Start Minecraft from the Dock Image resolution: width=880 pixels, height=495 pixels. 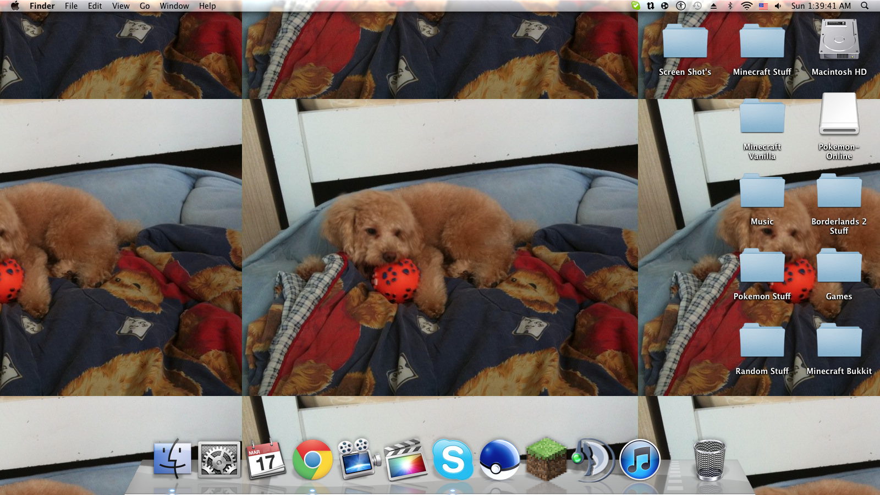pos(546,459)
